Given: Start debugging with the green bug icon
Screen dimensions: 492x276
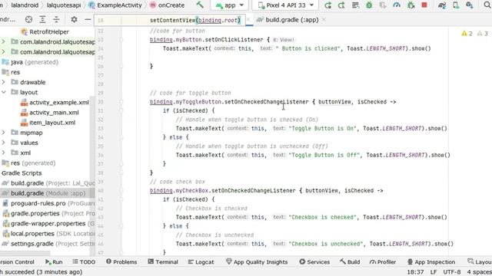Looking at the screenshot, I should point(369,5).
